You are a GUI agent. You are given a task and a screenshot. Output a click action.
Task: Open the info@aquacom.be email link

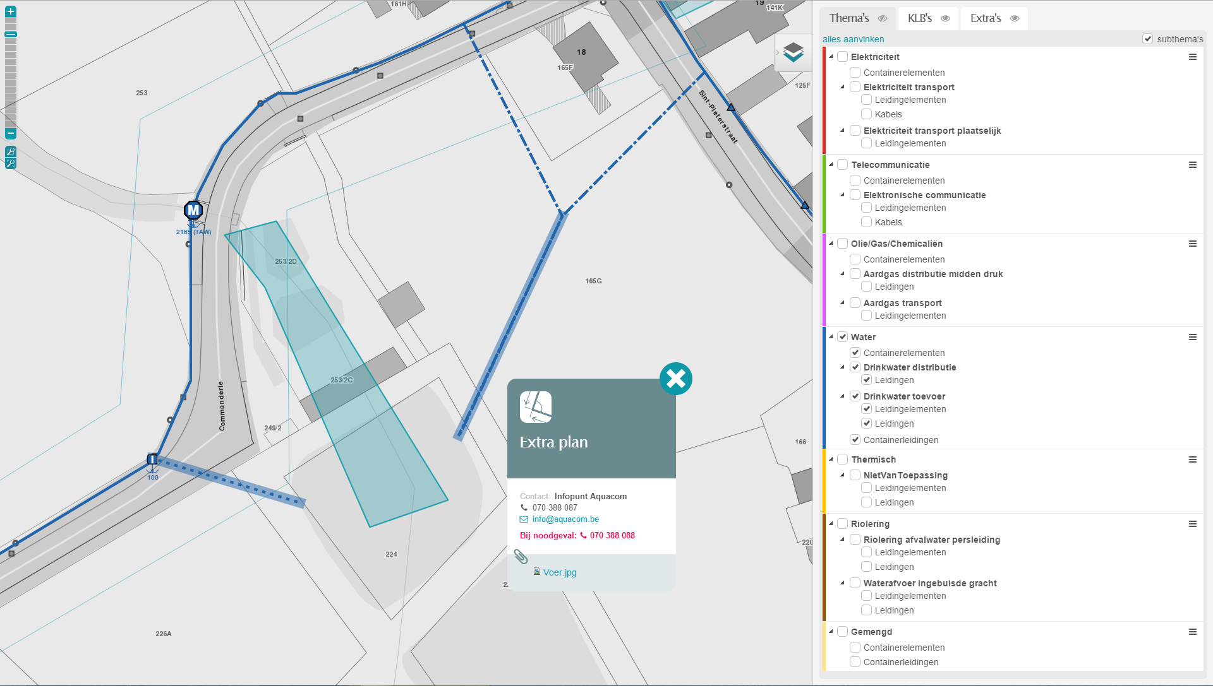[565, 519]
